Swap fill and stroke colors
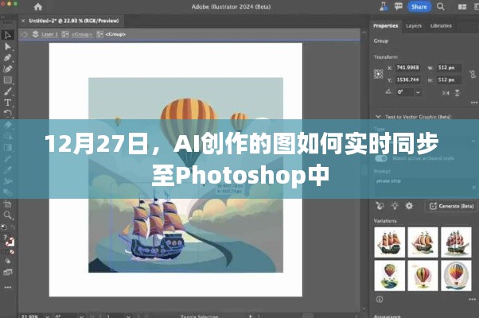This screenshot has width=479, height=318. (13, 227)
